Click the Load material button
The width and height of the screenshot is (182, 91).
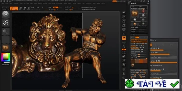135,7
